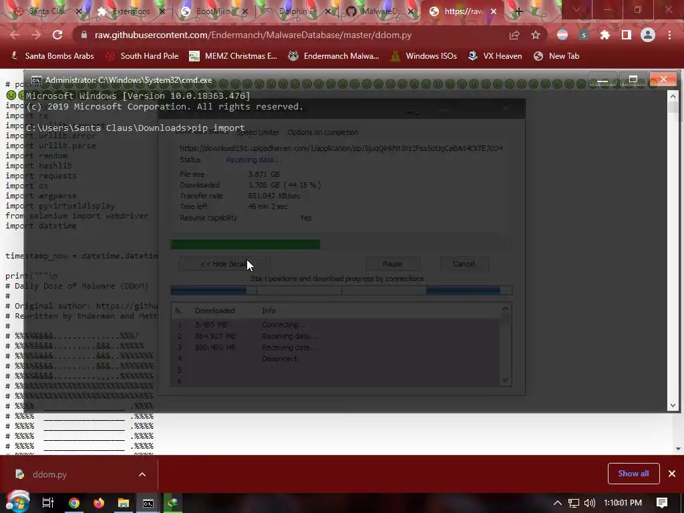Viewport: 684px width, 513px height.
Task: Open a new tab with the plus button
Action: 518,11
